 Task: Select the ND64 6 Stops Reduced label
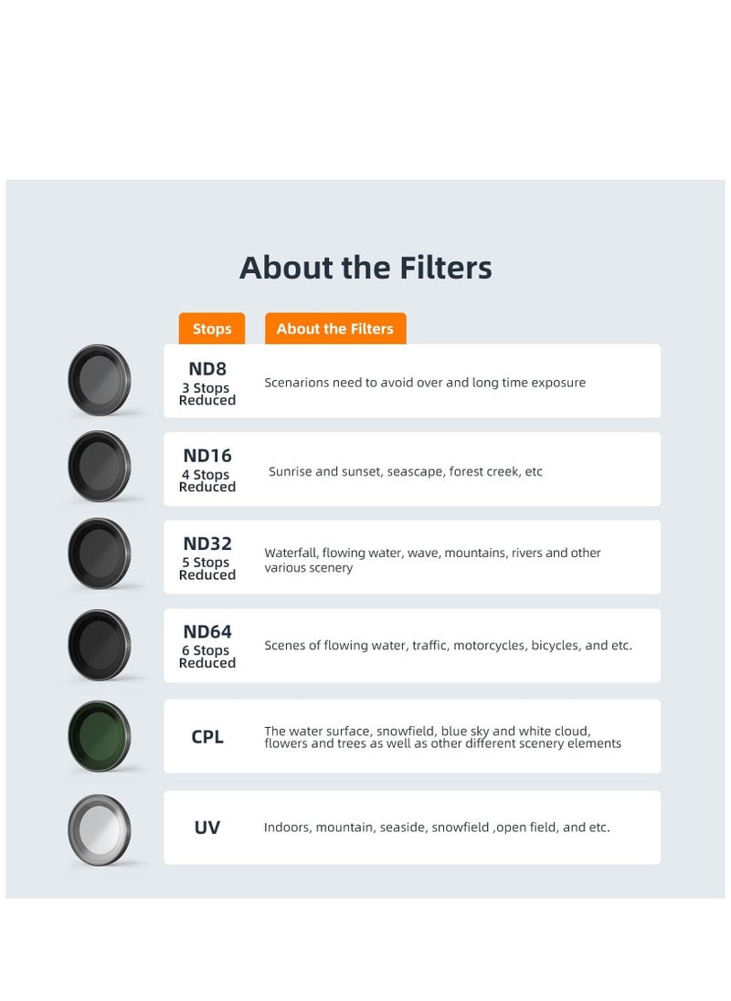point(207,646)
